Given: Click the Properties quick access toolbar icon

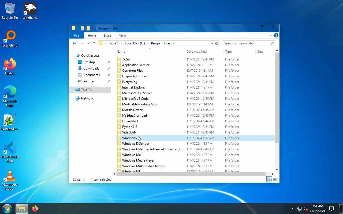Looking at the screenshot, I should (82, 28).
